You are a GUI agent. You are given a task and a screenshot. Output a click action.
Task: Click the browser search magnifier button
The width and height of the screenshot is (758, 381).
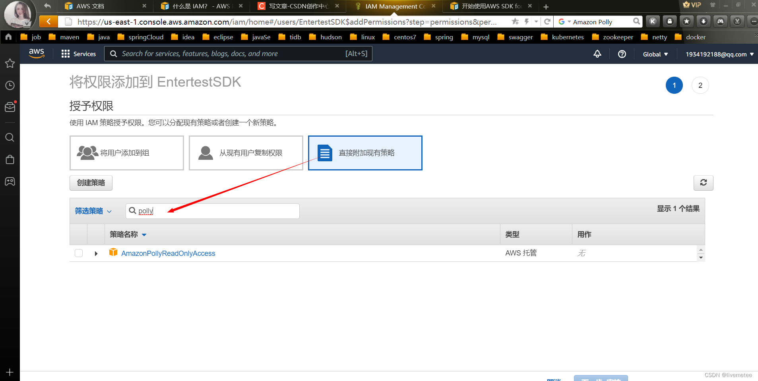coord(636,21)
